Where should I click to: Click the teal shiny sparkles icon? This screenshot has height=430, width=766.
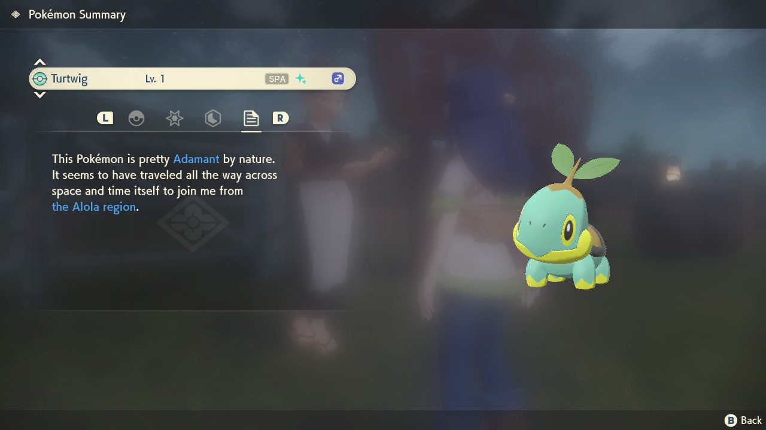(301, 79)
